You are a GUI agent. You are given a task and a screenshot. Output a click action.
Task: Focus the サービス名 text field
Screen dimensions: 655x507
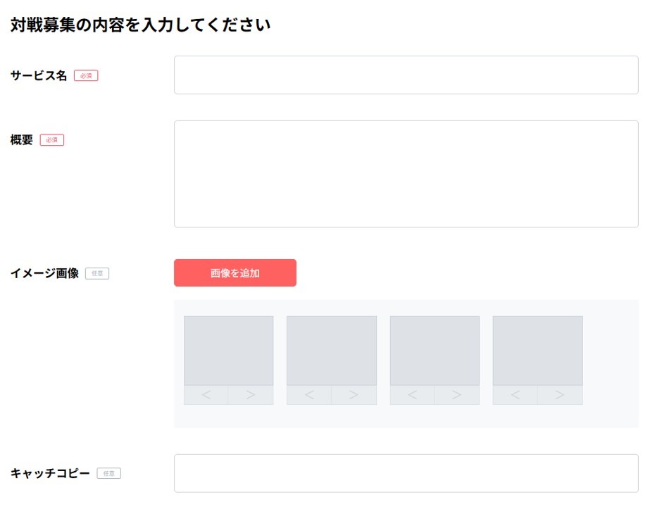pos(406,75)
